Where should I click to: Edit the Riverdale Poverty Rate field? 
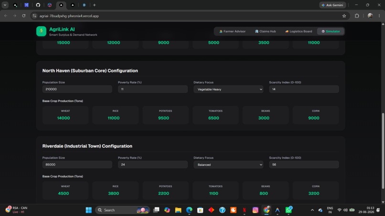pyautogui.click(x=153, y=165)
